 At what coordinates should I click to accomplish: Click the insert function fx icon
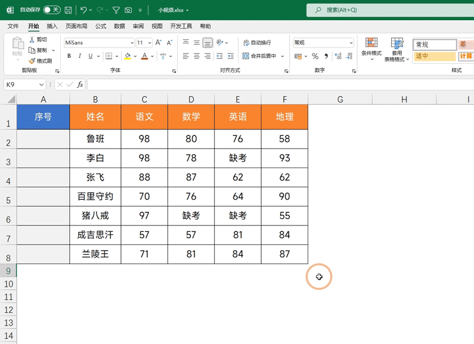(80, 85)
